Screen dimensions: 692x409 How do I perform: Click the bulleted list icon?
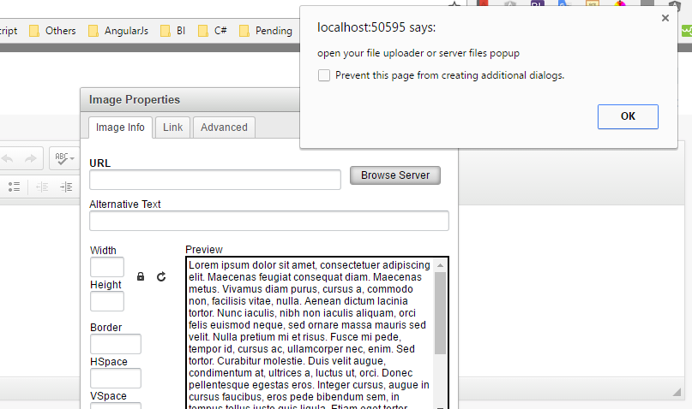14,187
